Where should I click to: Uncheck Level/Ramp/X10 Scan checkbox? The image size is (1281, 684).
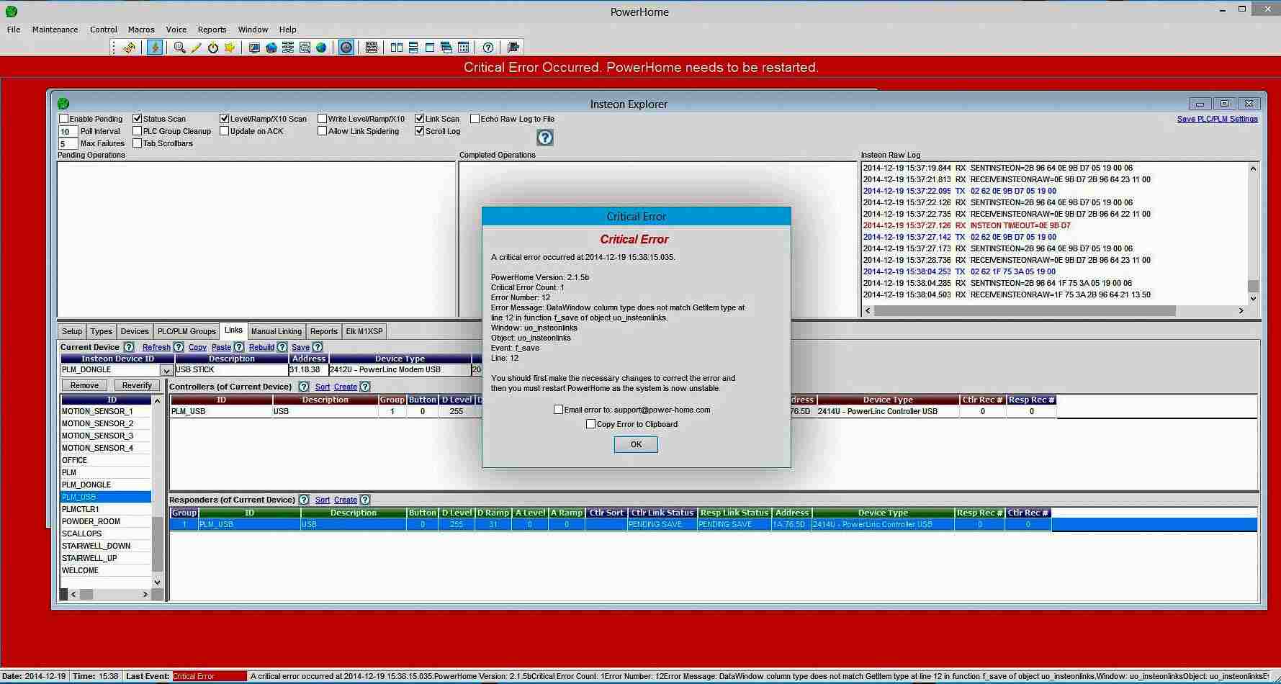coord(224,119)
